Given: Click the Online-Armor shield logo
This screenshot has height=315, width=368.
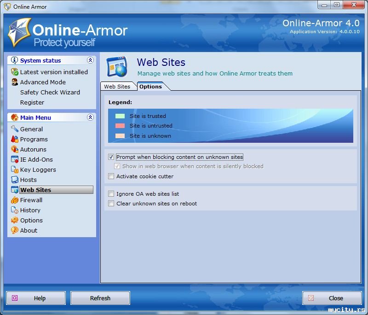Looking at the screenshot, I should (19, 32).
